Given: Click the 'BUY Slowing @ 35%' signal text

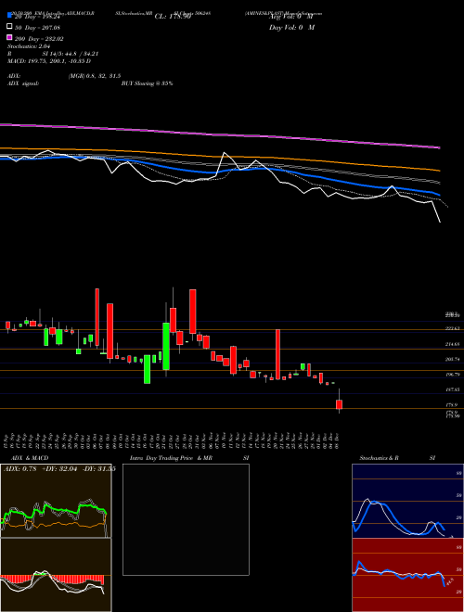Looking at the screenshot, I should [147, 83].
